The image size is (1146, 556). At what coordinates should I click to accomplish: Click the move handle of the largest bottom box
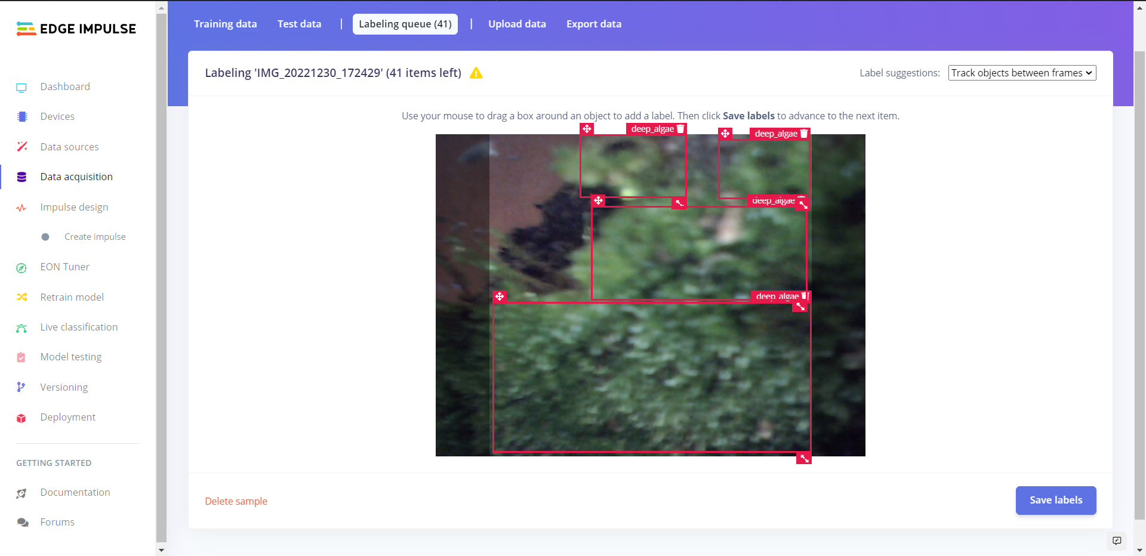click(500, 296)
